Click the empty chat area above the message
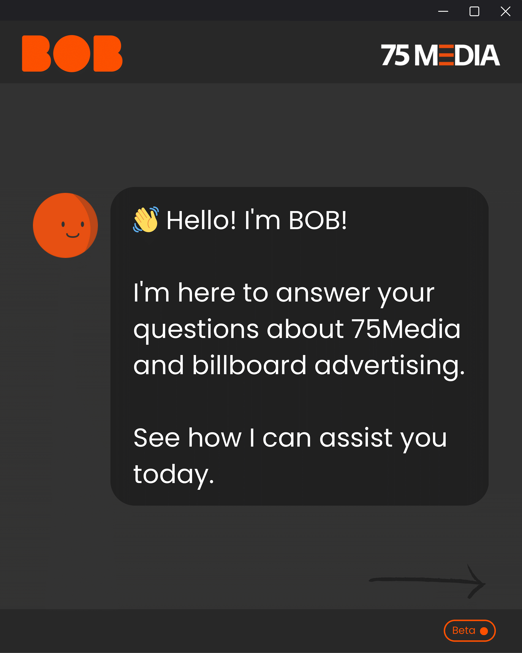The image size is (522, 653). tap(260, 133)
